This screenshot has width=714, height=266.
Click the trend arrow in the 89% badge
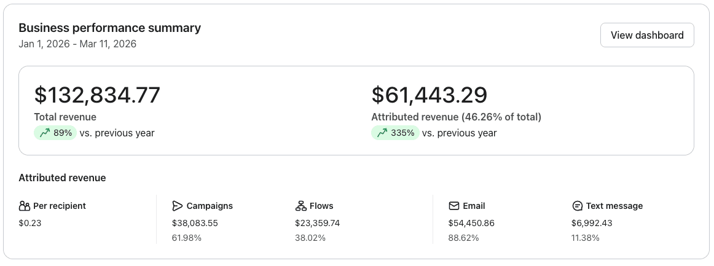tap(45, 133)
